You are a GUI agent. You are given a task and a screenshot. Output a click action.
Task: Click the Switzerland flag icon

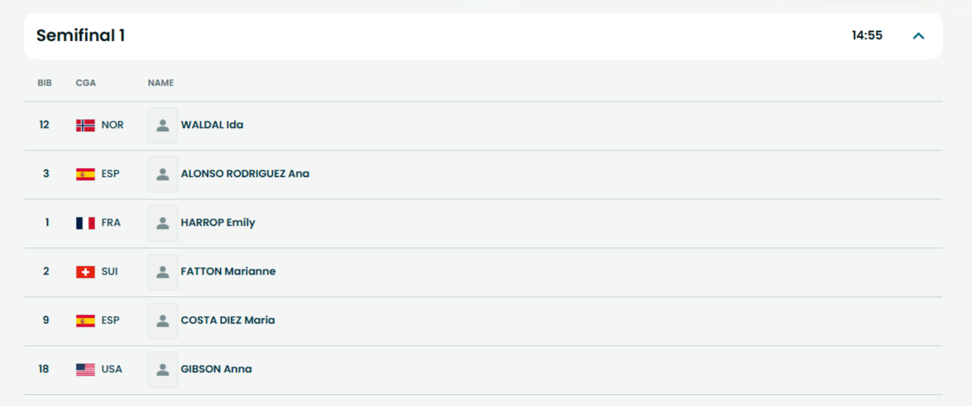[85, 271]
